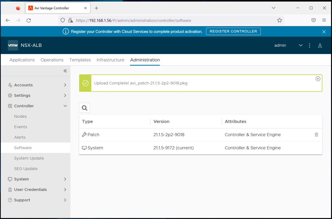
Task: Open the vertical three-dot menu
Action: (310, 45)
